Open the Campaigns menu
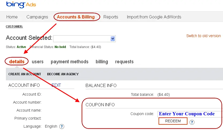Image resolution: width=223 pixels, height=130 pixels. pyautogui.click(x=37, y=17)
